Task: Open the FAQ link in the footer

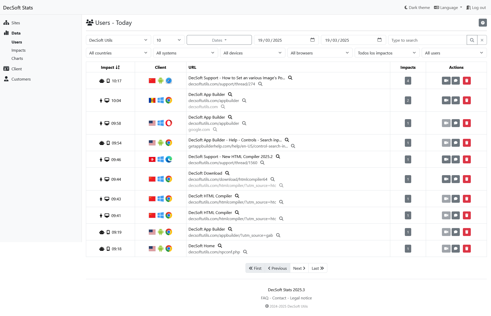Action: pos(265,298)
